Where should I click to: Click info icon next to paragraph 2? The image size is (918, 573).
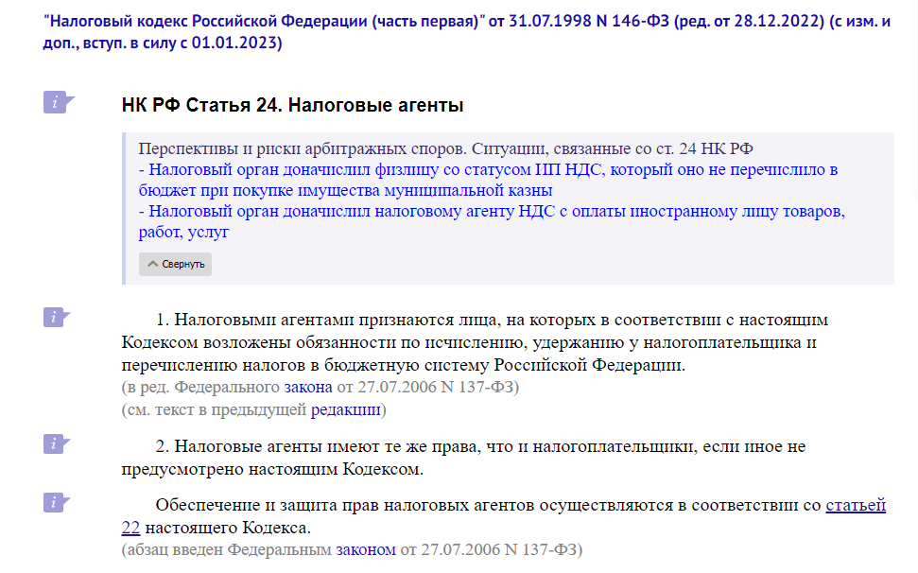(56, 443)
